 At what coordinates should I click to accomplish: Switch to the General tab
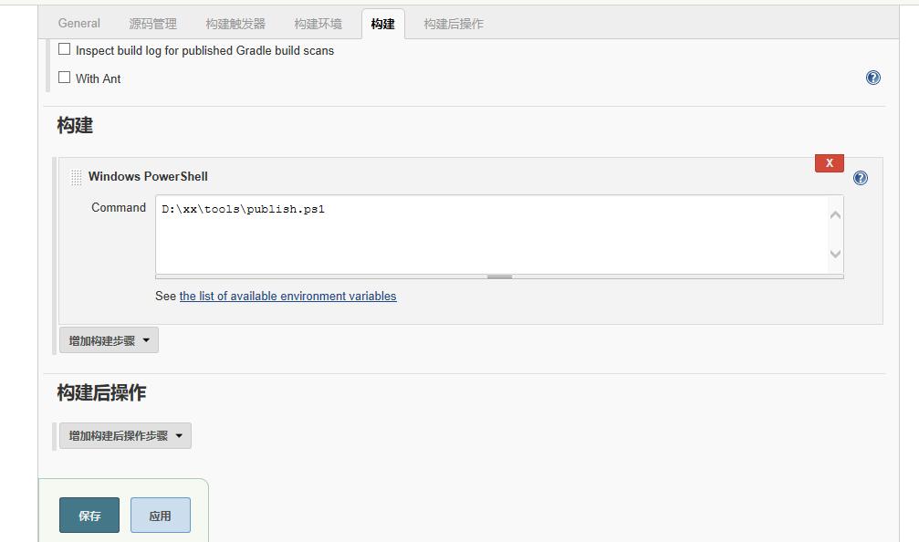tap(79, 24)
